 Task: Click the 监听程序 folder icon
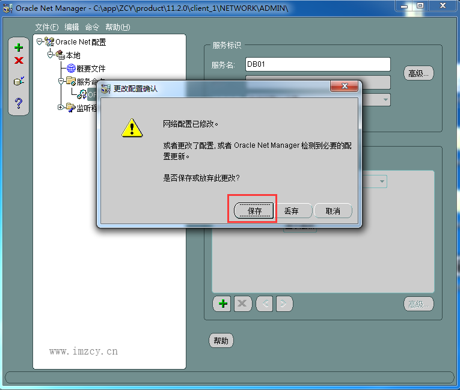click(71, 108)
